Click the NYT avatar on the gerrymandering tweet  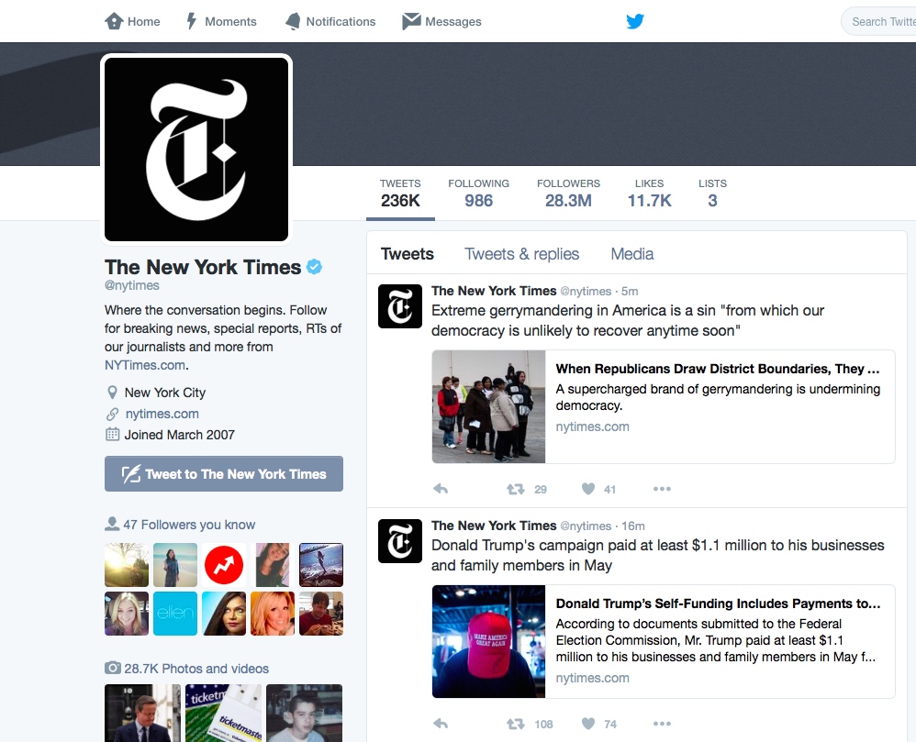coord(400,306)
